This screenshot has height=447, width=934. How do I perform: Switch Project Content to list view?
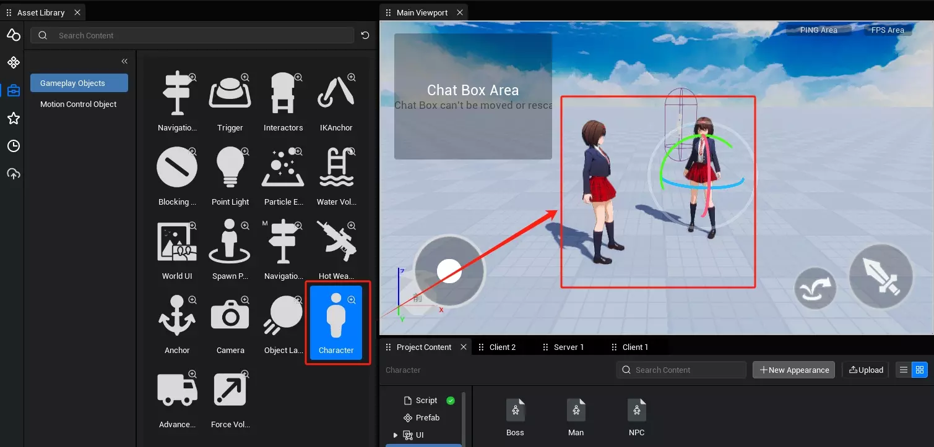pyautogui.click(x=904, y=370)
